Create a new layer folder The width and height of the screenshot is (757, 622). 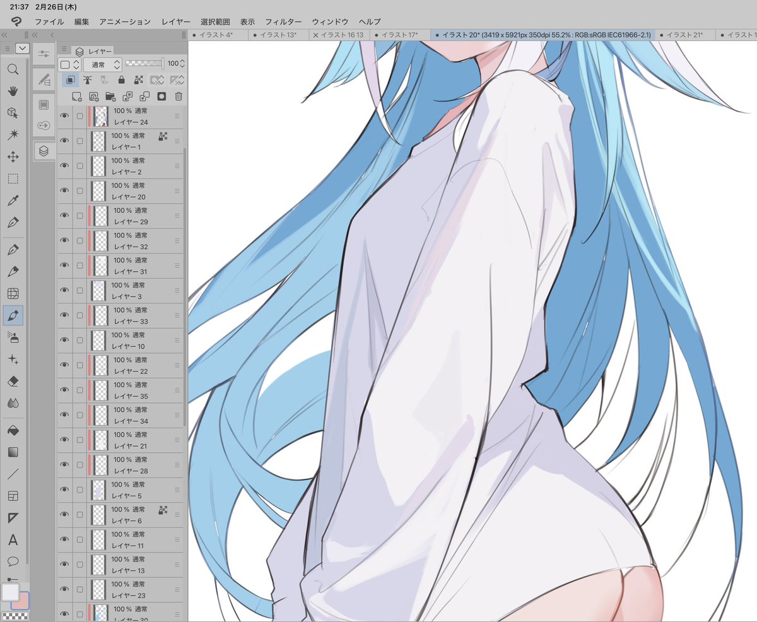(x=112, y=95)
